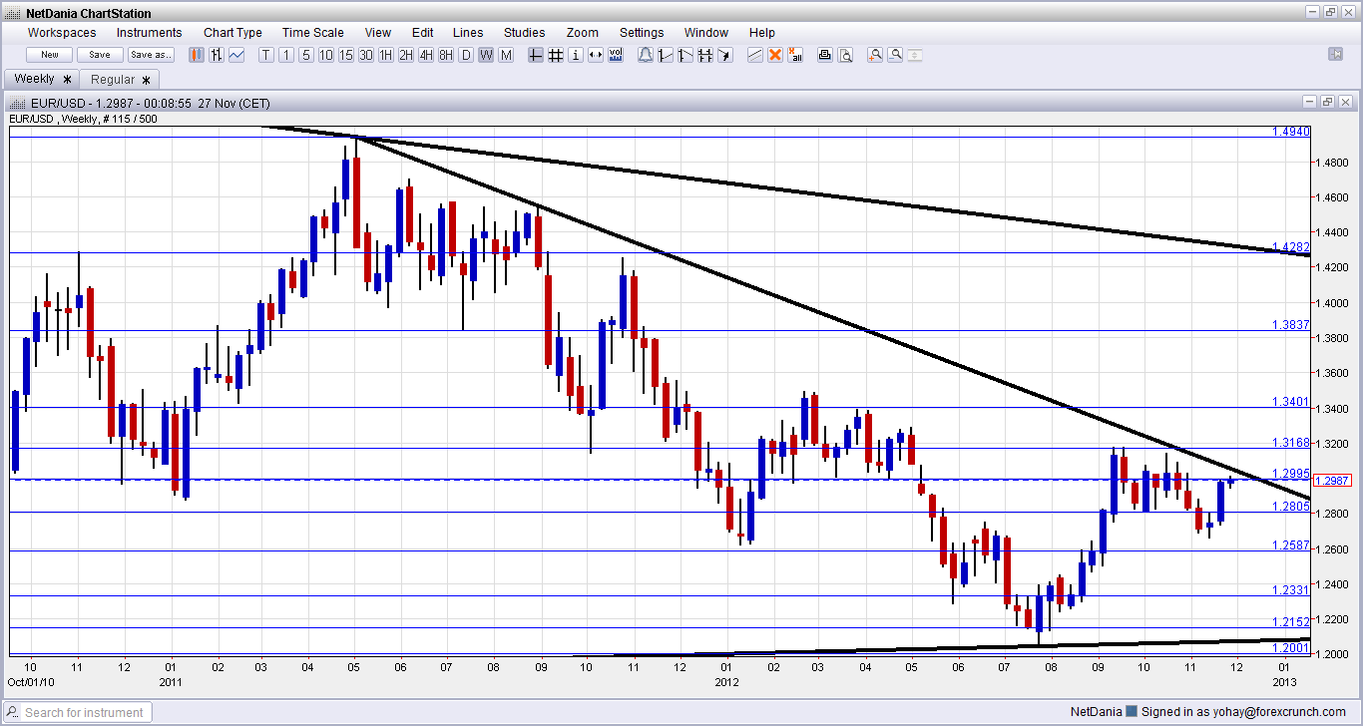Activate the trend line drawing tool
The height and width of the screenshot is (726, 1363).
pos(666,55)
